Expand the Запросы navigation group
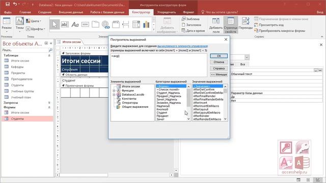Image resolution: width=326 pixels, height=183 pixels. pos(49,103)
